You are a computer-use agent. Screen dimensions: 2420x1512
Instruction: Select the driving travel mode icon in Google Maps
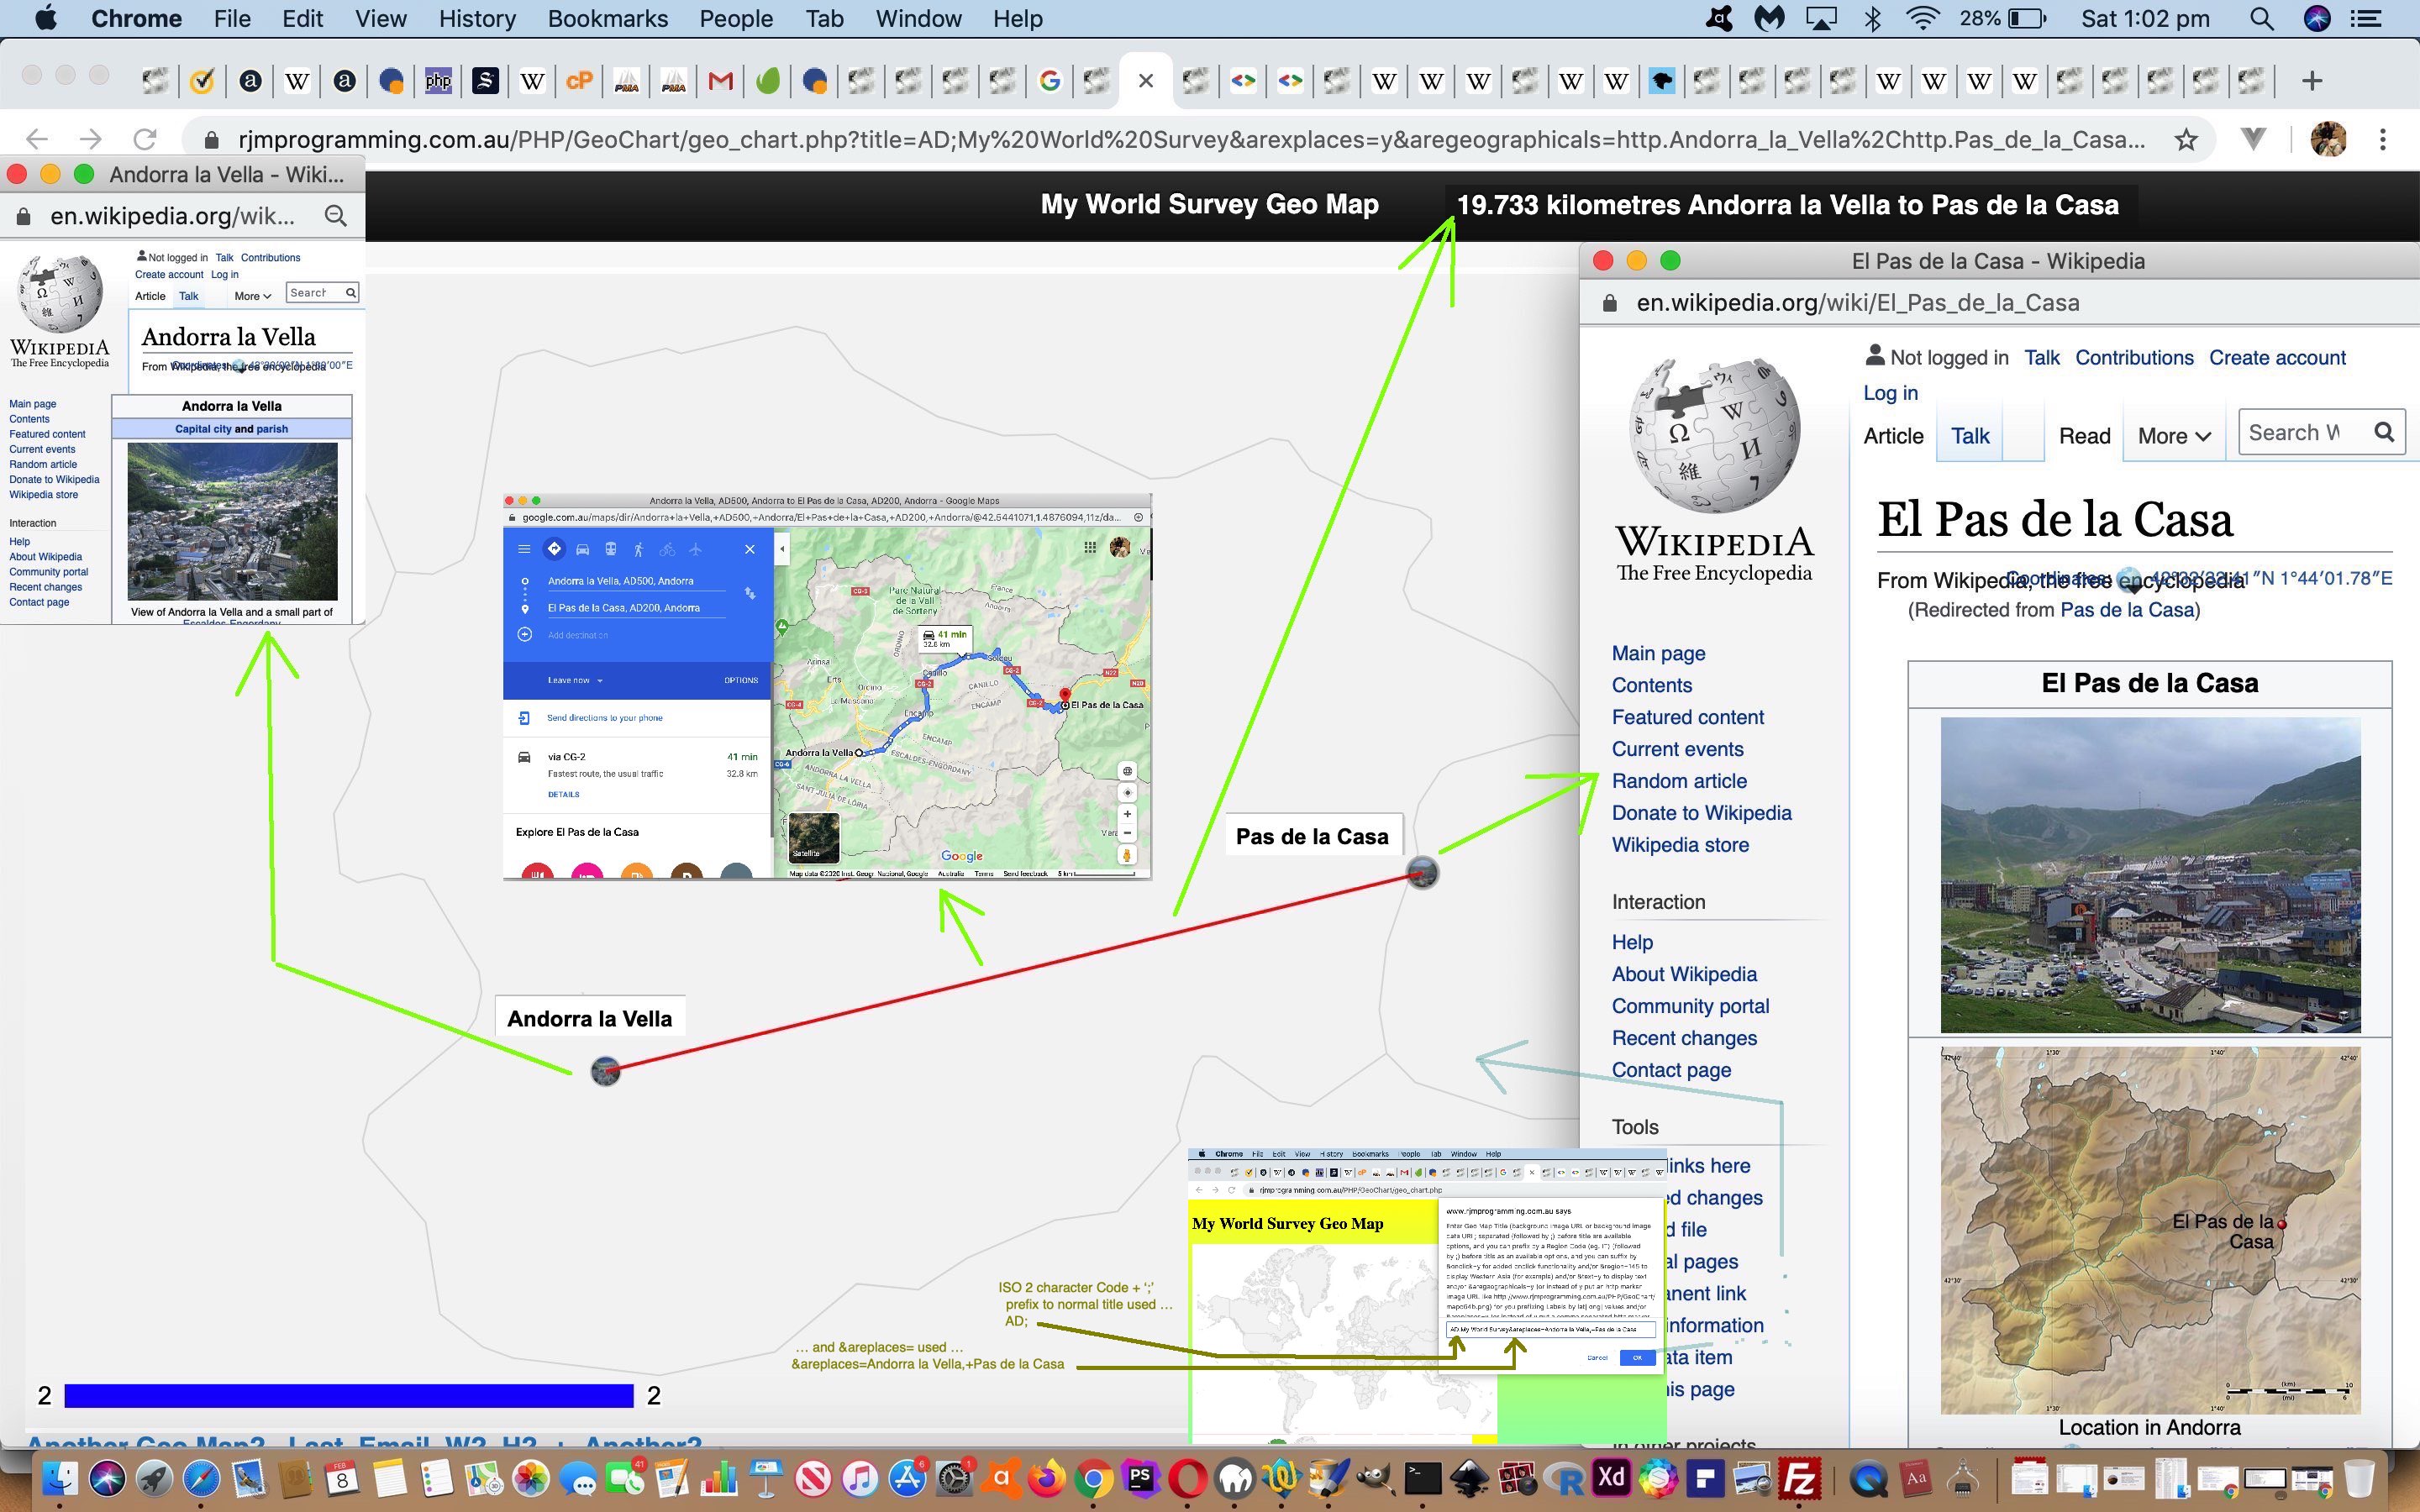click(x=583, y=550)
